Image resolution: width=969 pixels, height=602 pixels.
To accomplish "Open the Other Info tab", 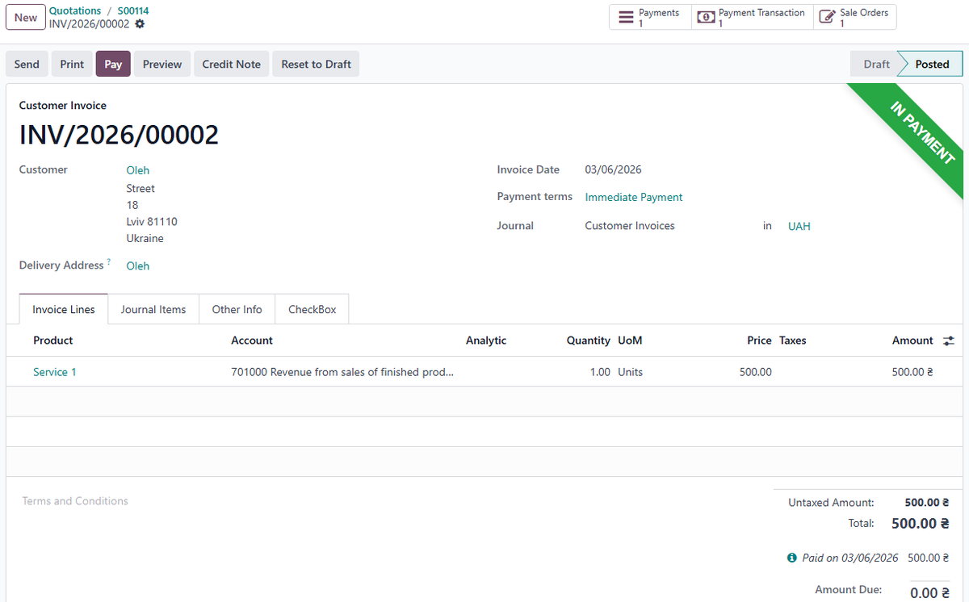I will coord(237,309).
